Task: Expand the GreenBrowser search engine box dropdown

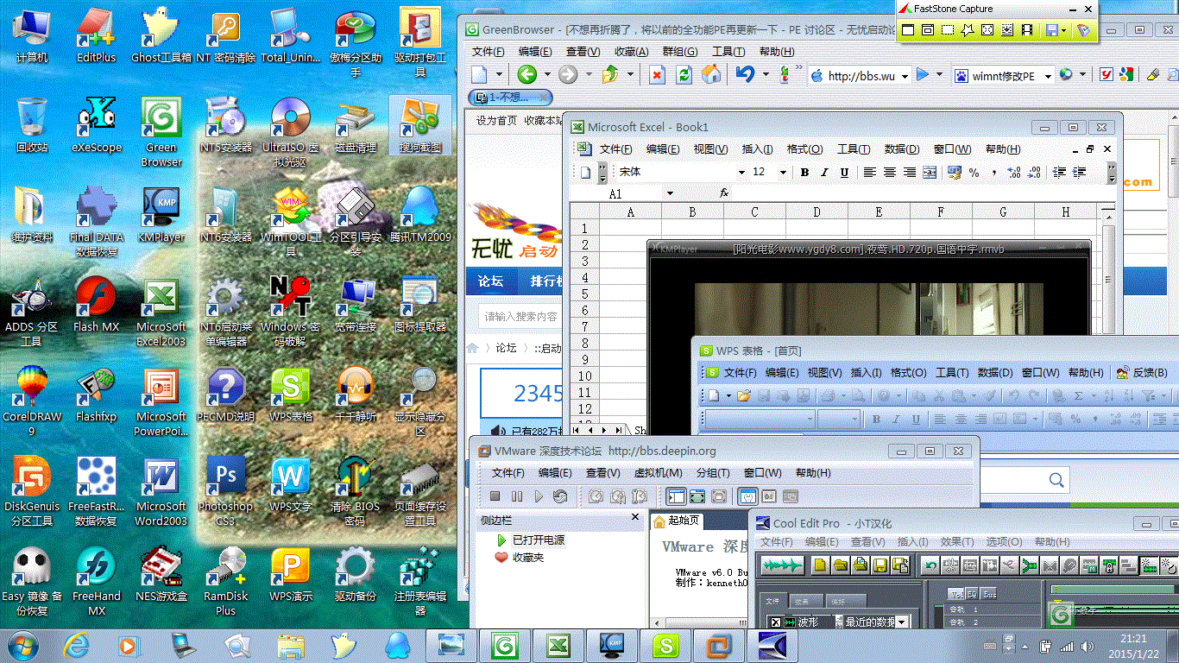Action: (1048, 76)
